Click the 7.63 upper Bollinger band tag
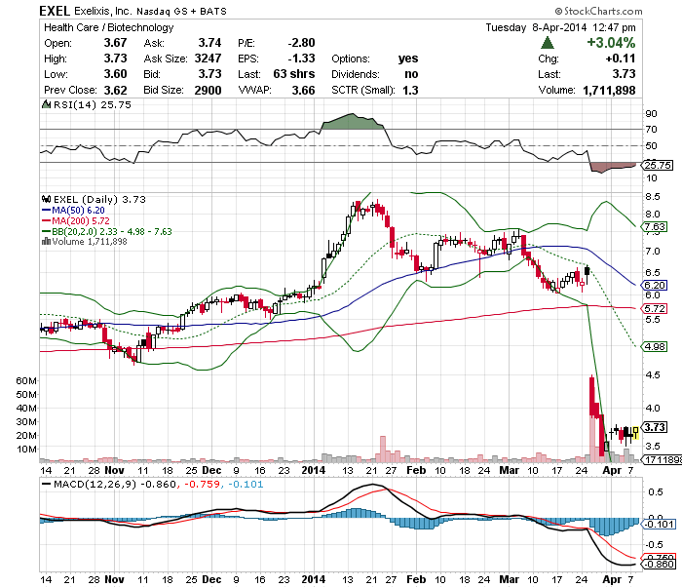Screen dimensions: 682x588 click(655, 227)
